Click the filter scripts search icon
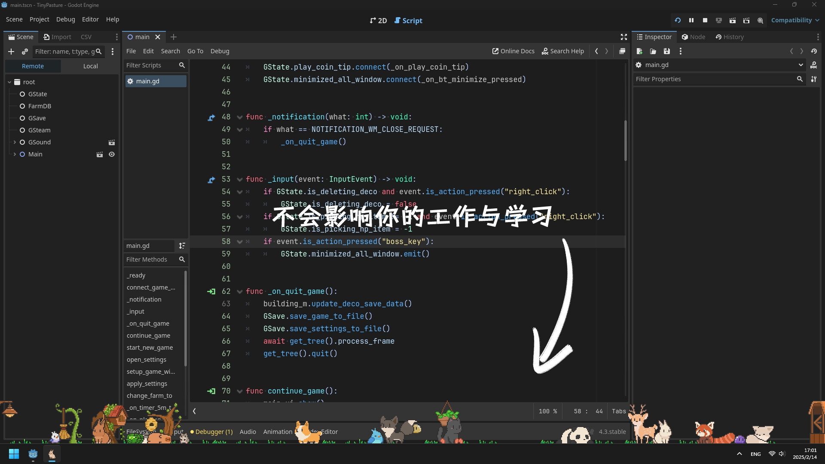 [x=183, y=64]
